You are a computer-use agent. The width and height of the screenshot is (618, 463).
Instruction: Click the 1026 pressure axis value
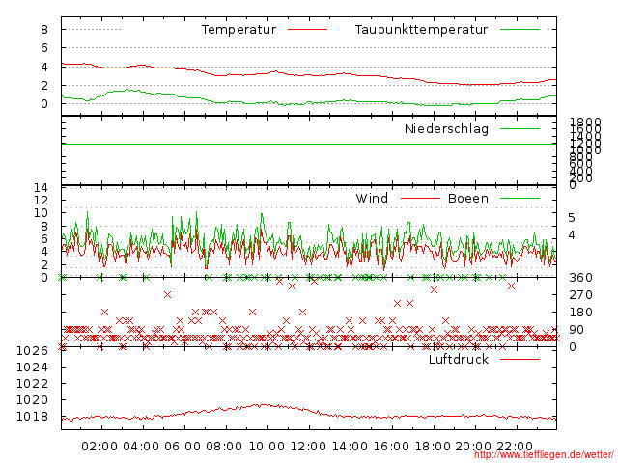pyautogui.click(x=32, y=351)
